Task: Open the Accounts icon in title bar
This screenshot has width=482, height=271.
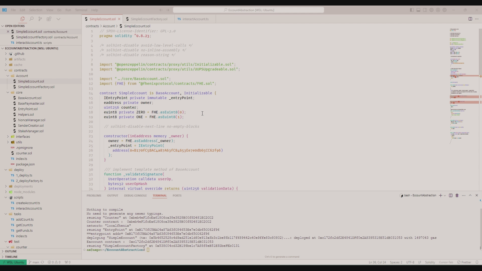Action: [x=438, y=10]
